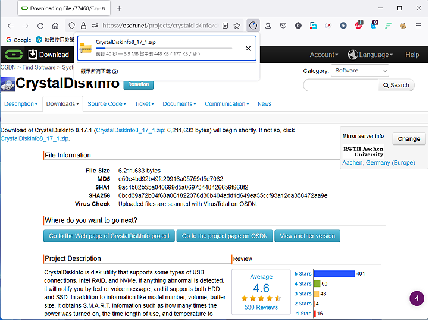Click the dark circular number 9 extension icon
432x322 pixels.
pos(298,26)
